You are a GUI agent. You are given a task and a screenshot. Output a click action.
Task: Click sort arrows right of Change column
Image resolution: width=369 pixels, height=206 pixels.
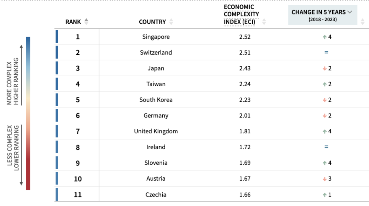pyautogui.click(x=363, y=22)
